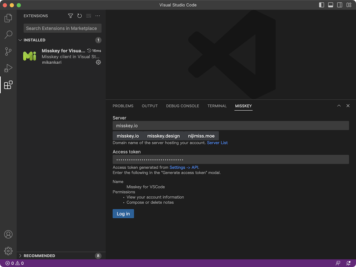Toggle primary side bar layout icon

pos(322,5)
